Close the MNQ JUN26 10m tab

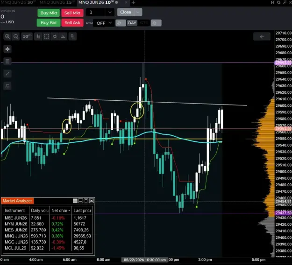[x=126, y=2]
